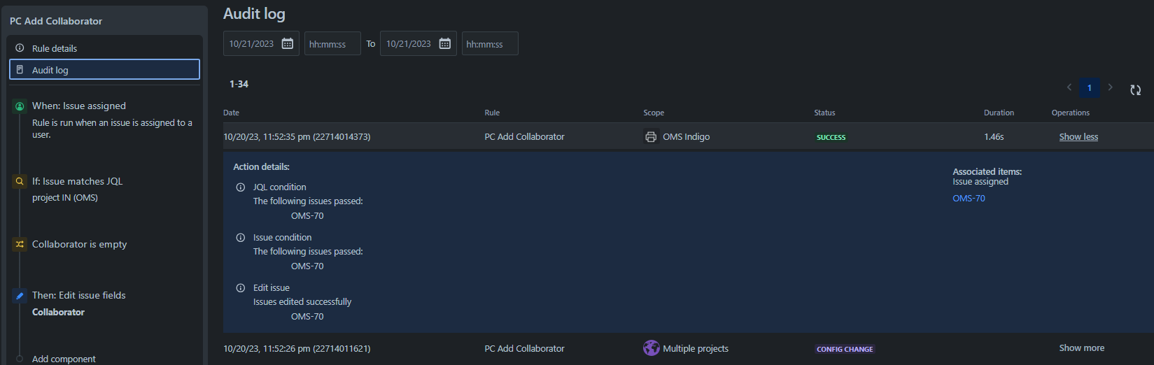
Task: Click the Edit issue info icon
Action: 241,288
